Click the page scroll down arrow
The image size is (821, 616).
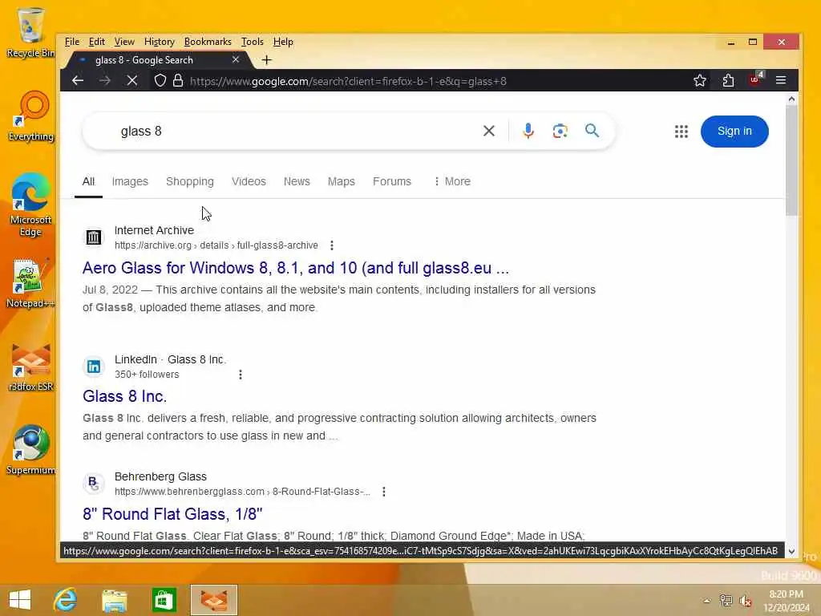pyautogui.click(x=791, y=551)
